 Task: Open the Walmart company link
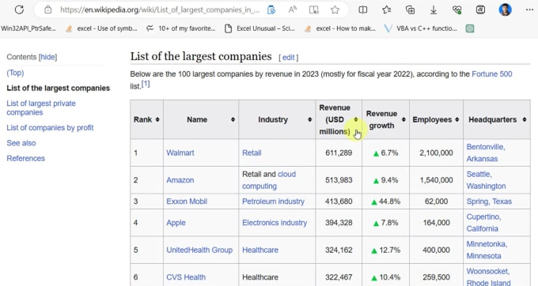[180, 152]
